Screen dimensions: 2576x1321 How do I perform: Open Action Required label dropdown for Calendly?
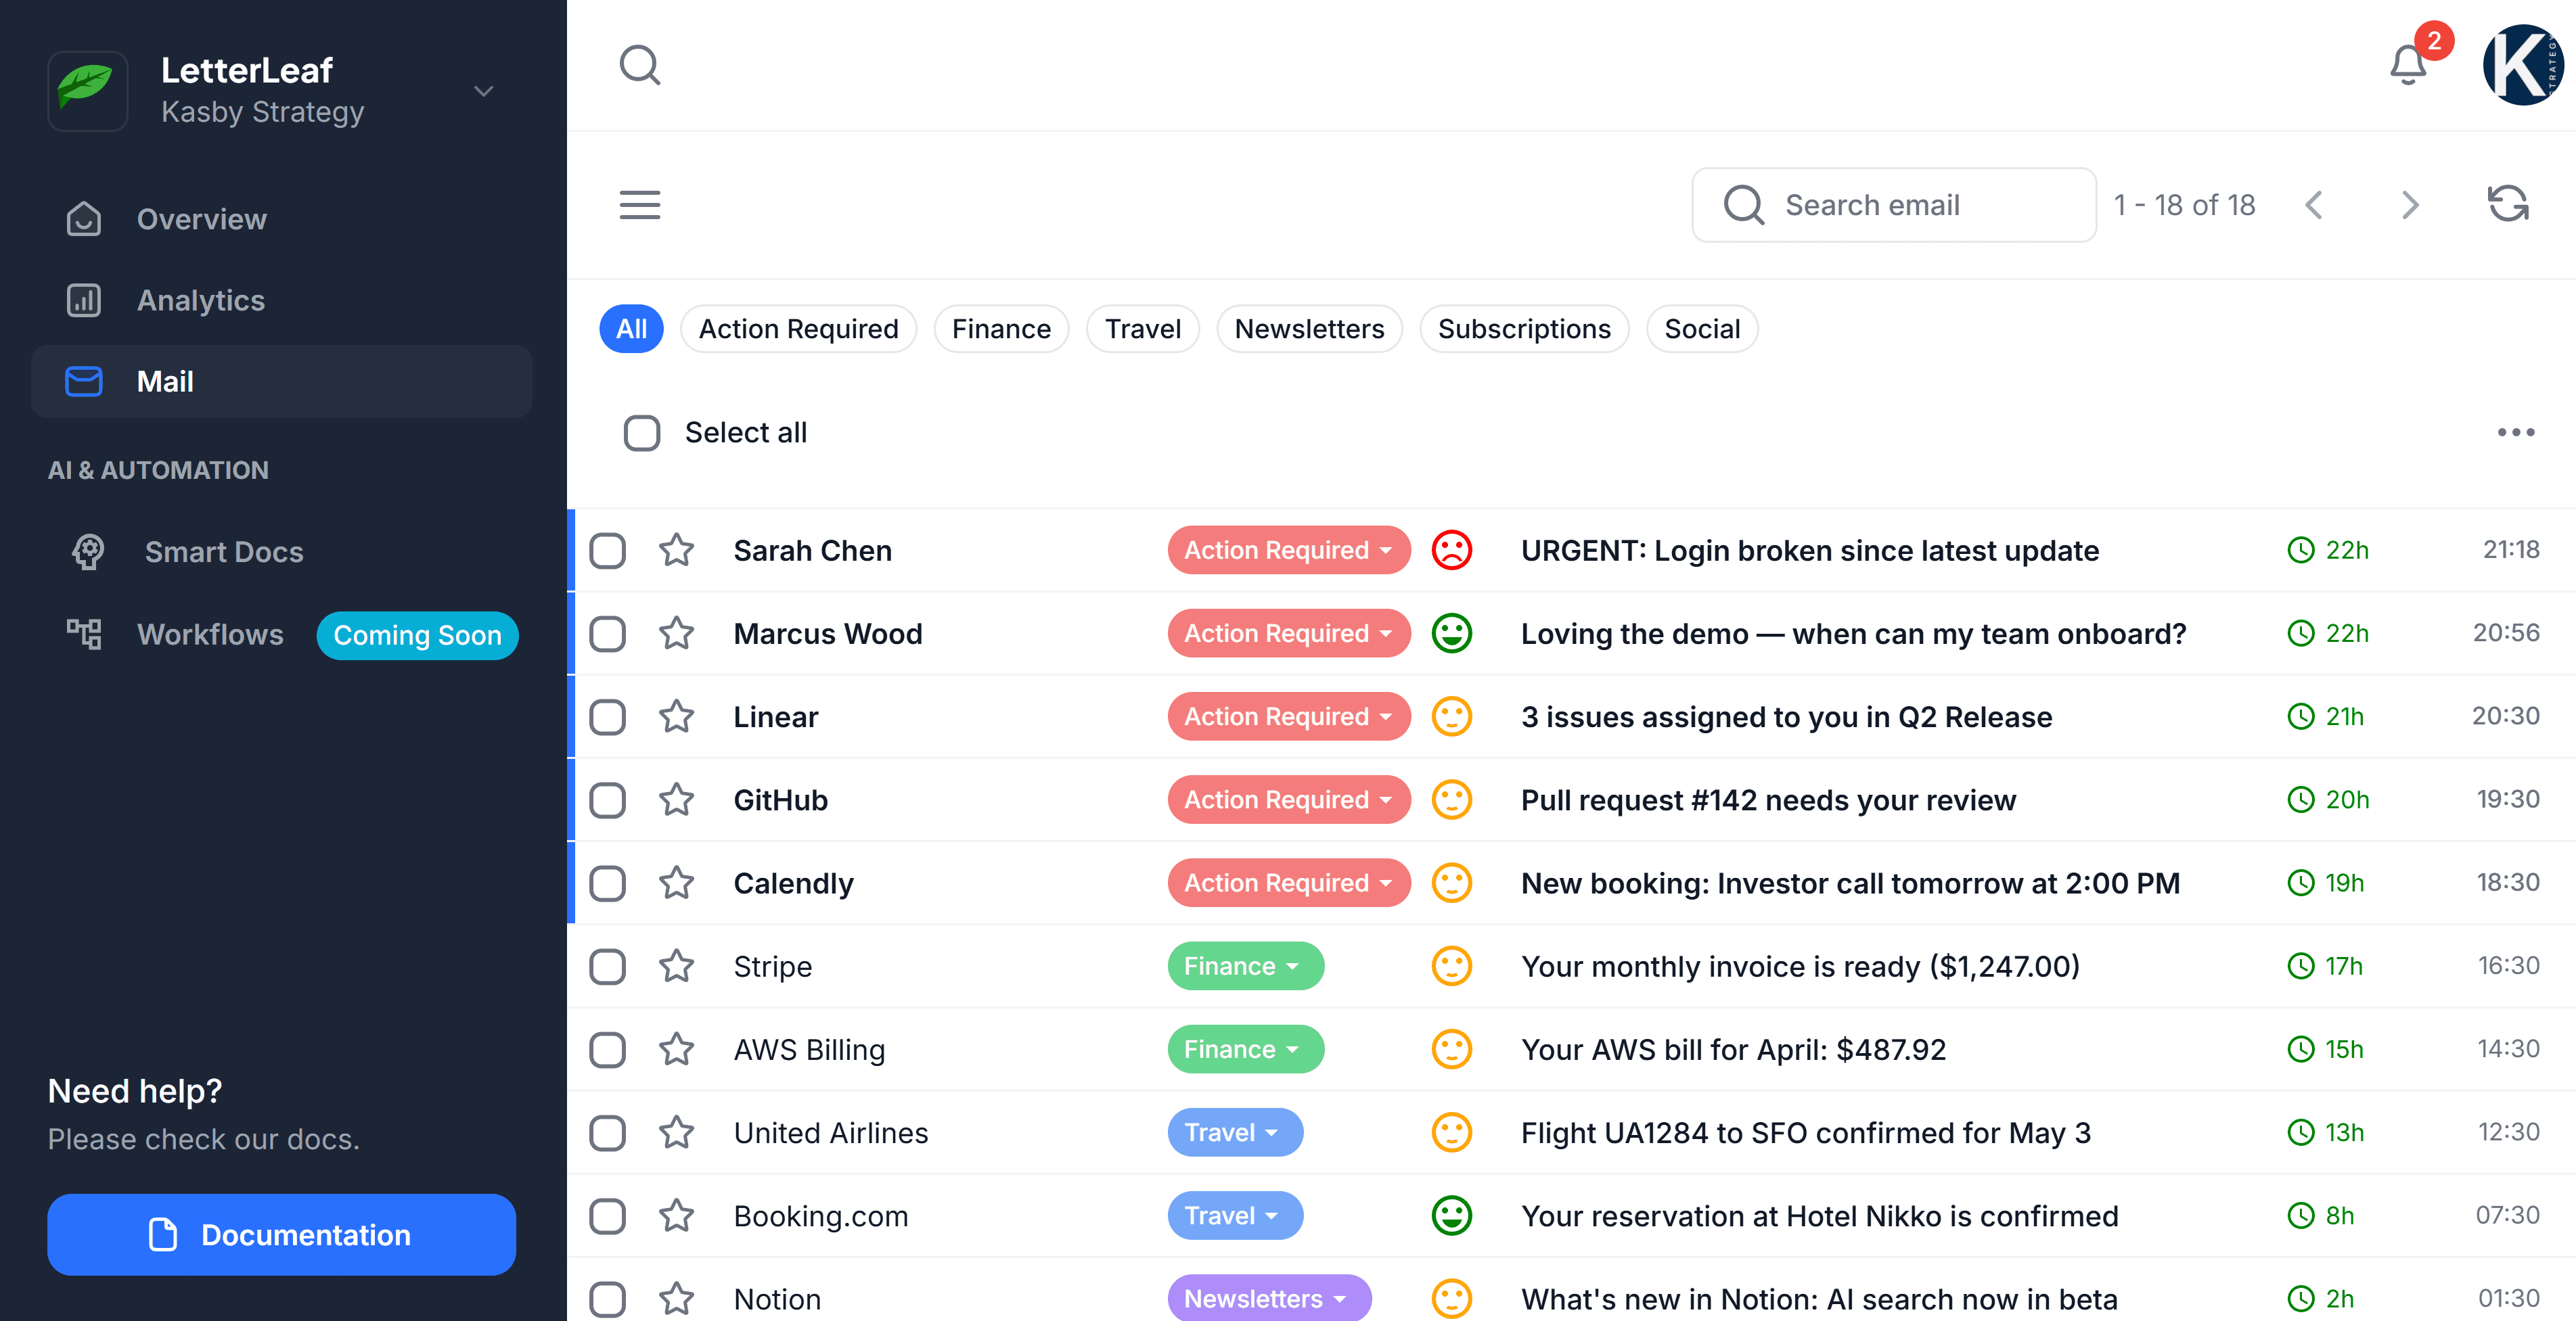(1288, 882)
